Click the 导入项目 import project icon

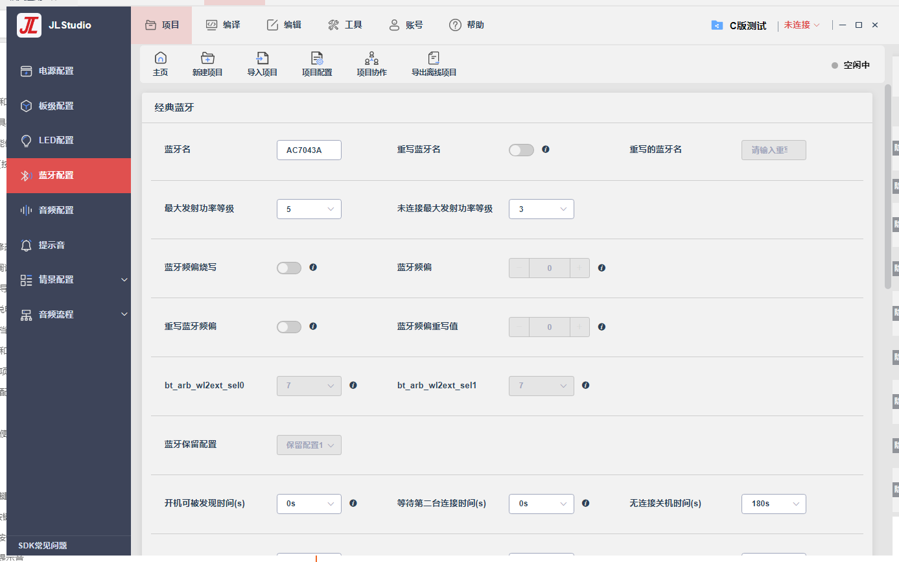click(263, 58)
